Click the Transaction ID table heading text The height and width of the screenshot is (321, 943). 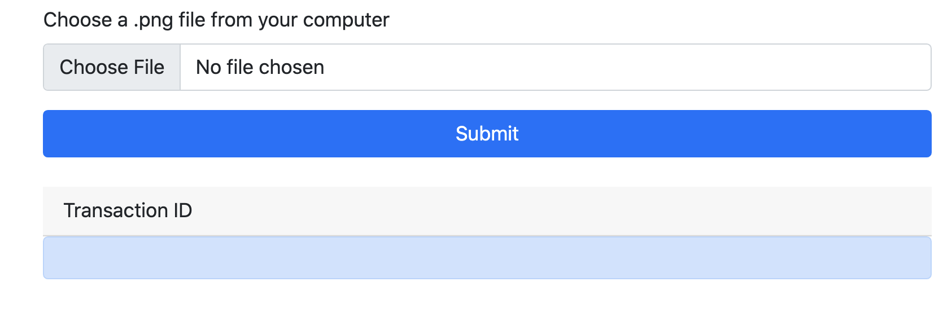tap(128, 210)
